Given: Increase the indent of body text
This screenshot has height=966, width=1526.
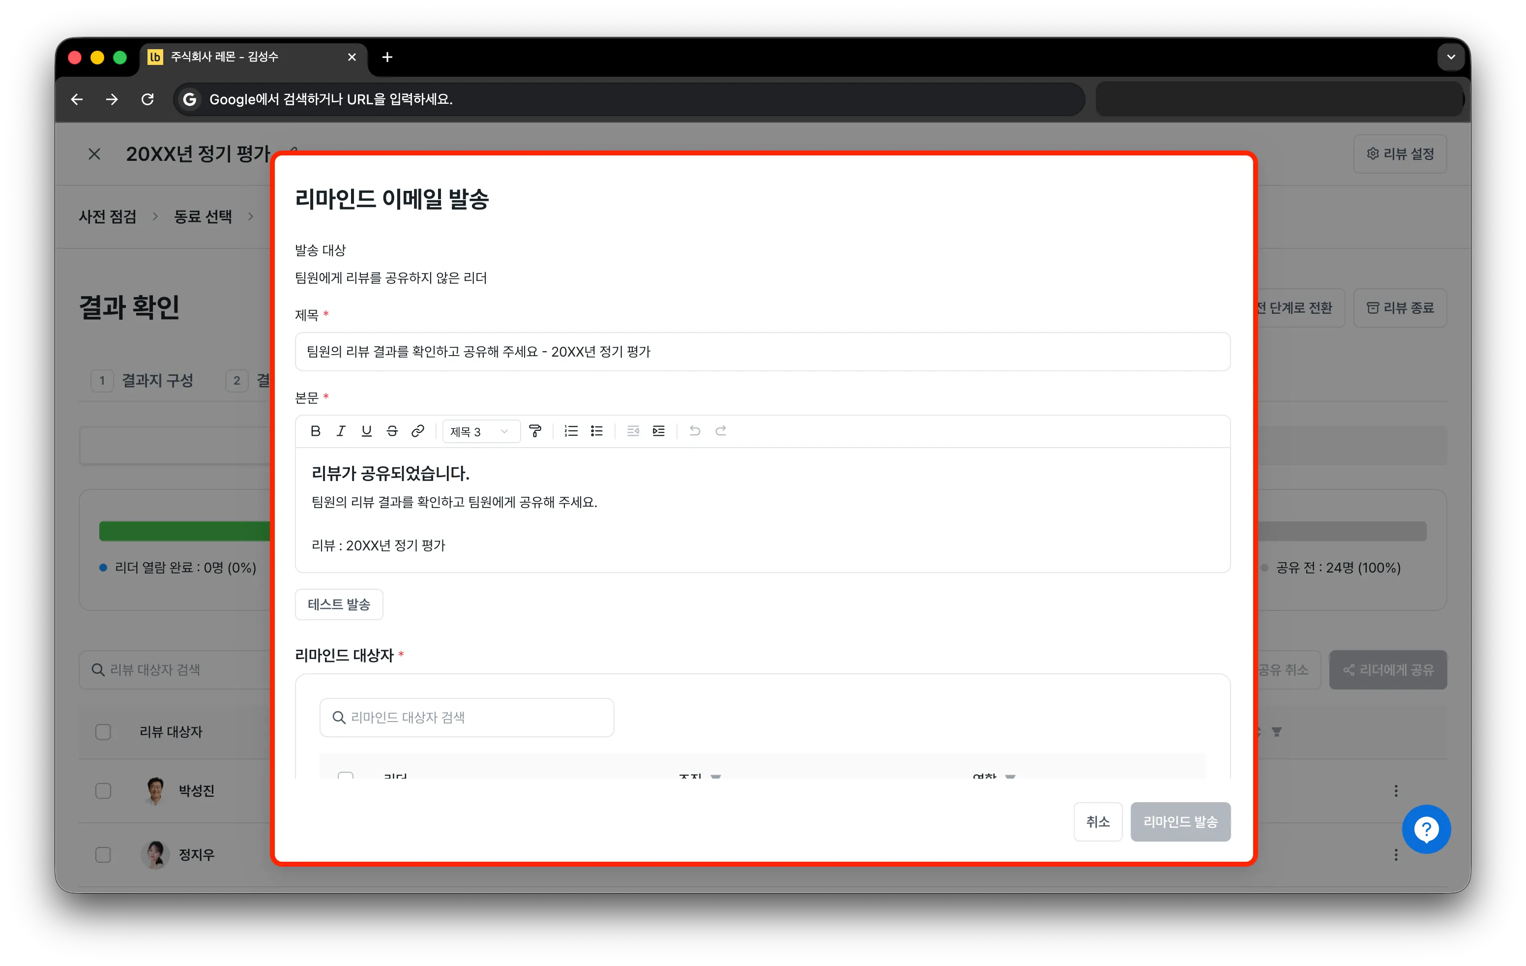Looking at the screenshot, I should click(x=658, y=431).
